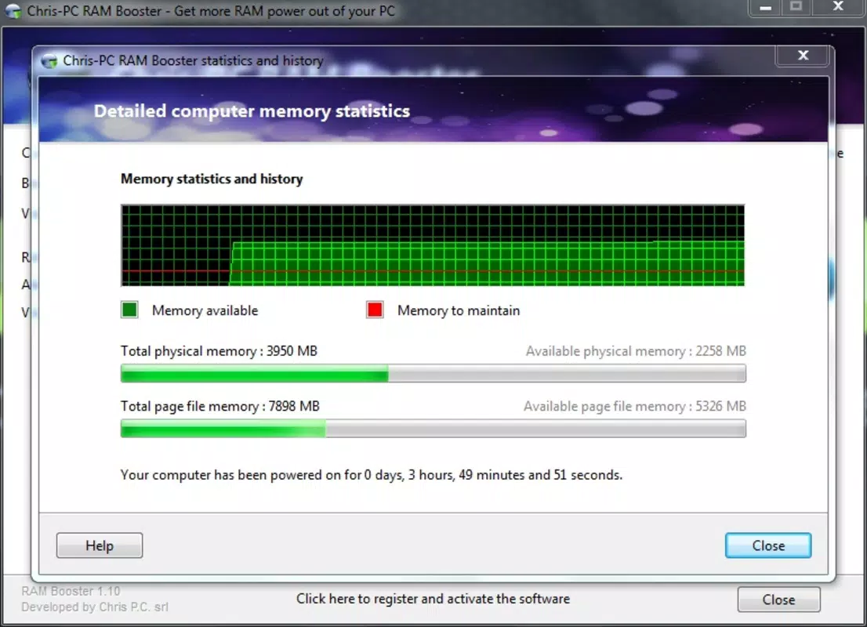This screenshot has height=627, width=867.
Task: Click the 'Developed by Chris P.C. srl' text
Action: 95,607
